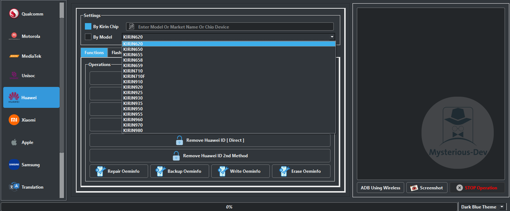510x211 pixels.
Task: Click the Erase Oeminfo wrench icon
Action: (x=285, y=171)
